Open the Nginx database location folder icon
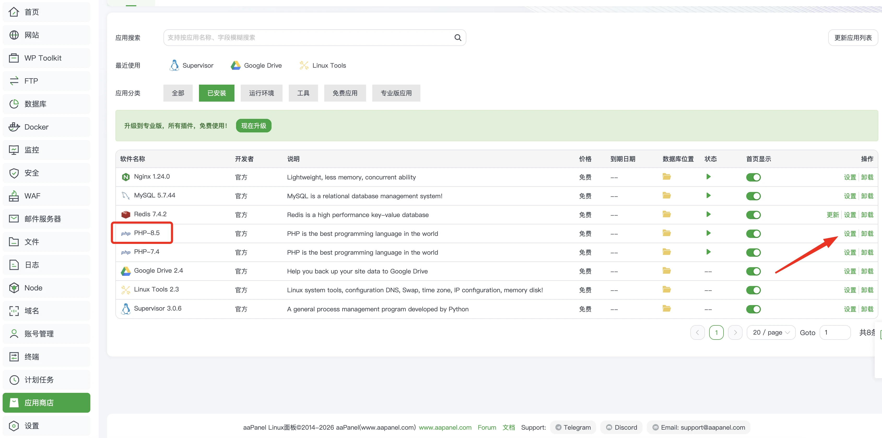 pos(666,177)
